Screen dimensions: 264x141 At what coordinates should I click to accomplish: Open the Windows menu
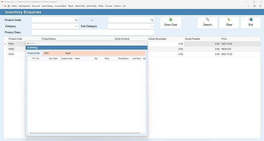(x=118, y=6)
